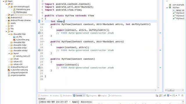Collapse the layout folder arrow
This screenshot has width=186, height=104.
coord(9,53)
